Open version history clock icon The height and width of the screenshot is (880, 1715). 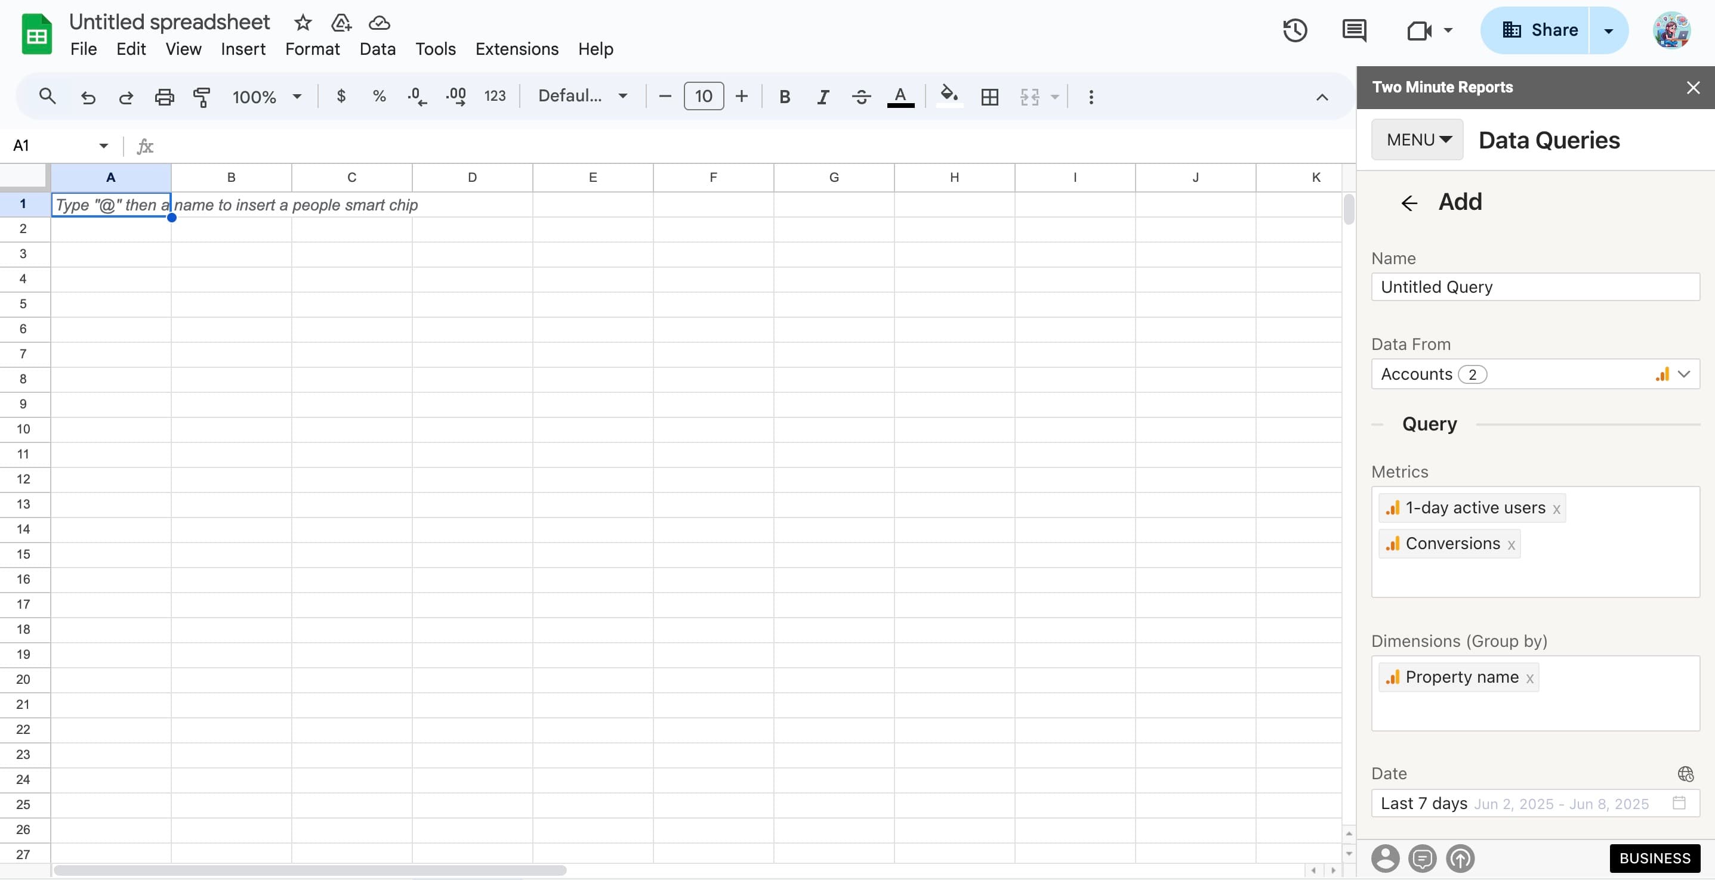(1295, 30)
